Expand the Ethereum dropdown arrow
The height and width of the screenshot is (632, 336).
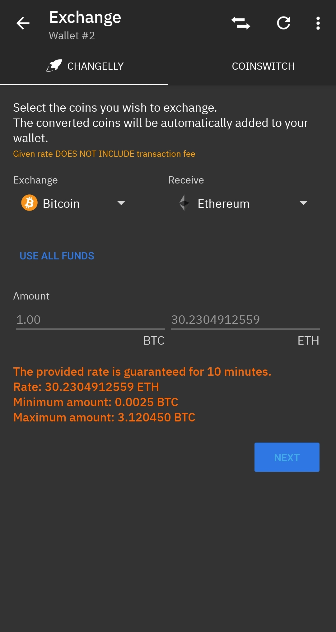click(x=303, y=203)
